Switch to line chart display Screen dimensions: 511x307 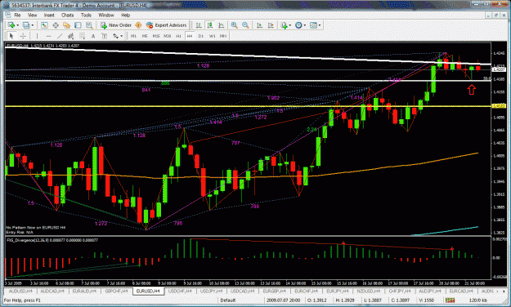(x=221, y=25)
